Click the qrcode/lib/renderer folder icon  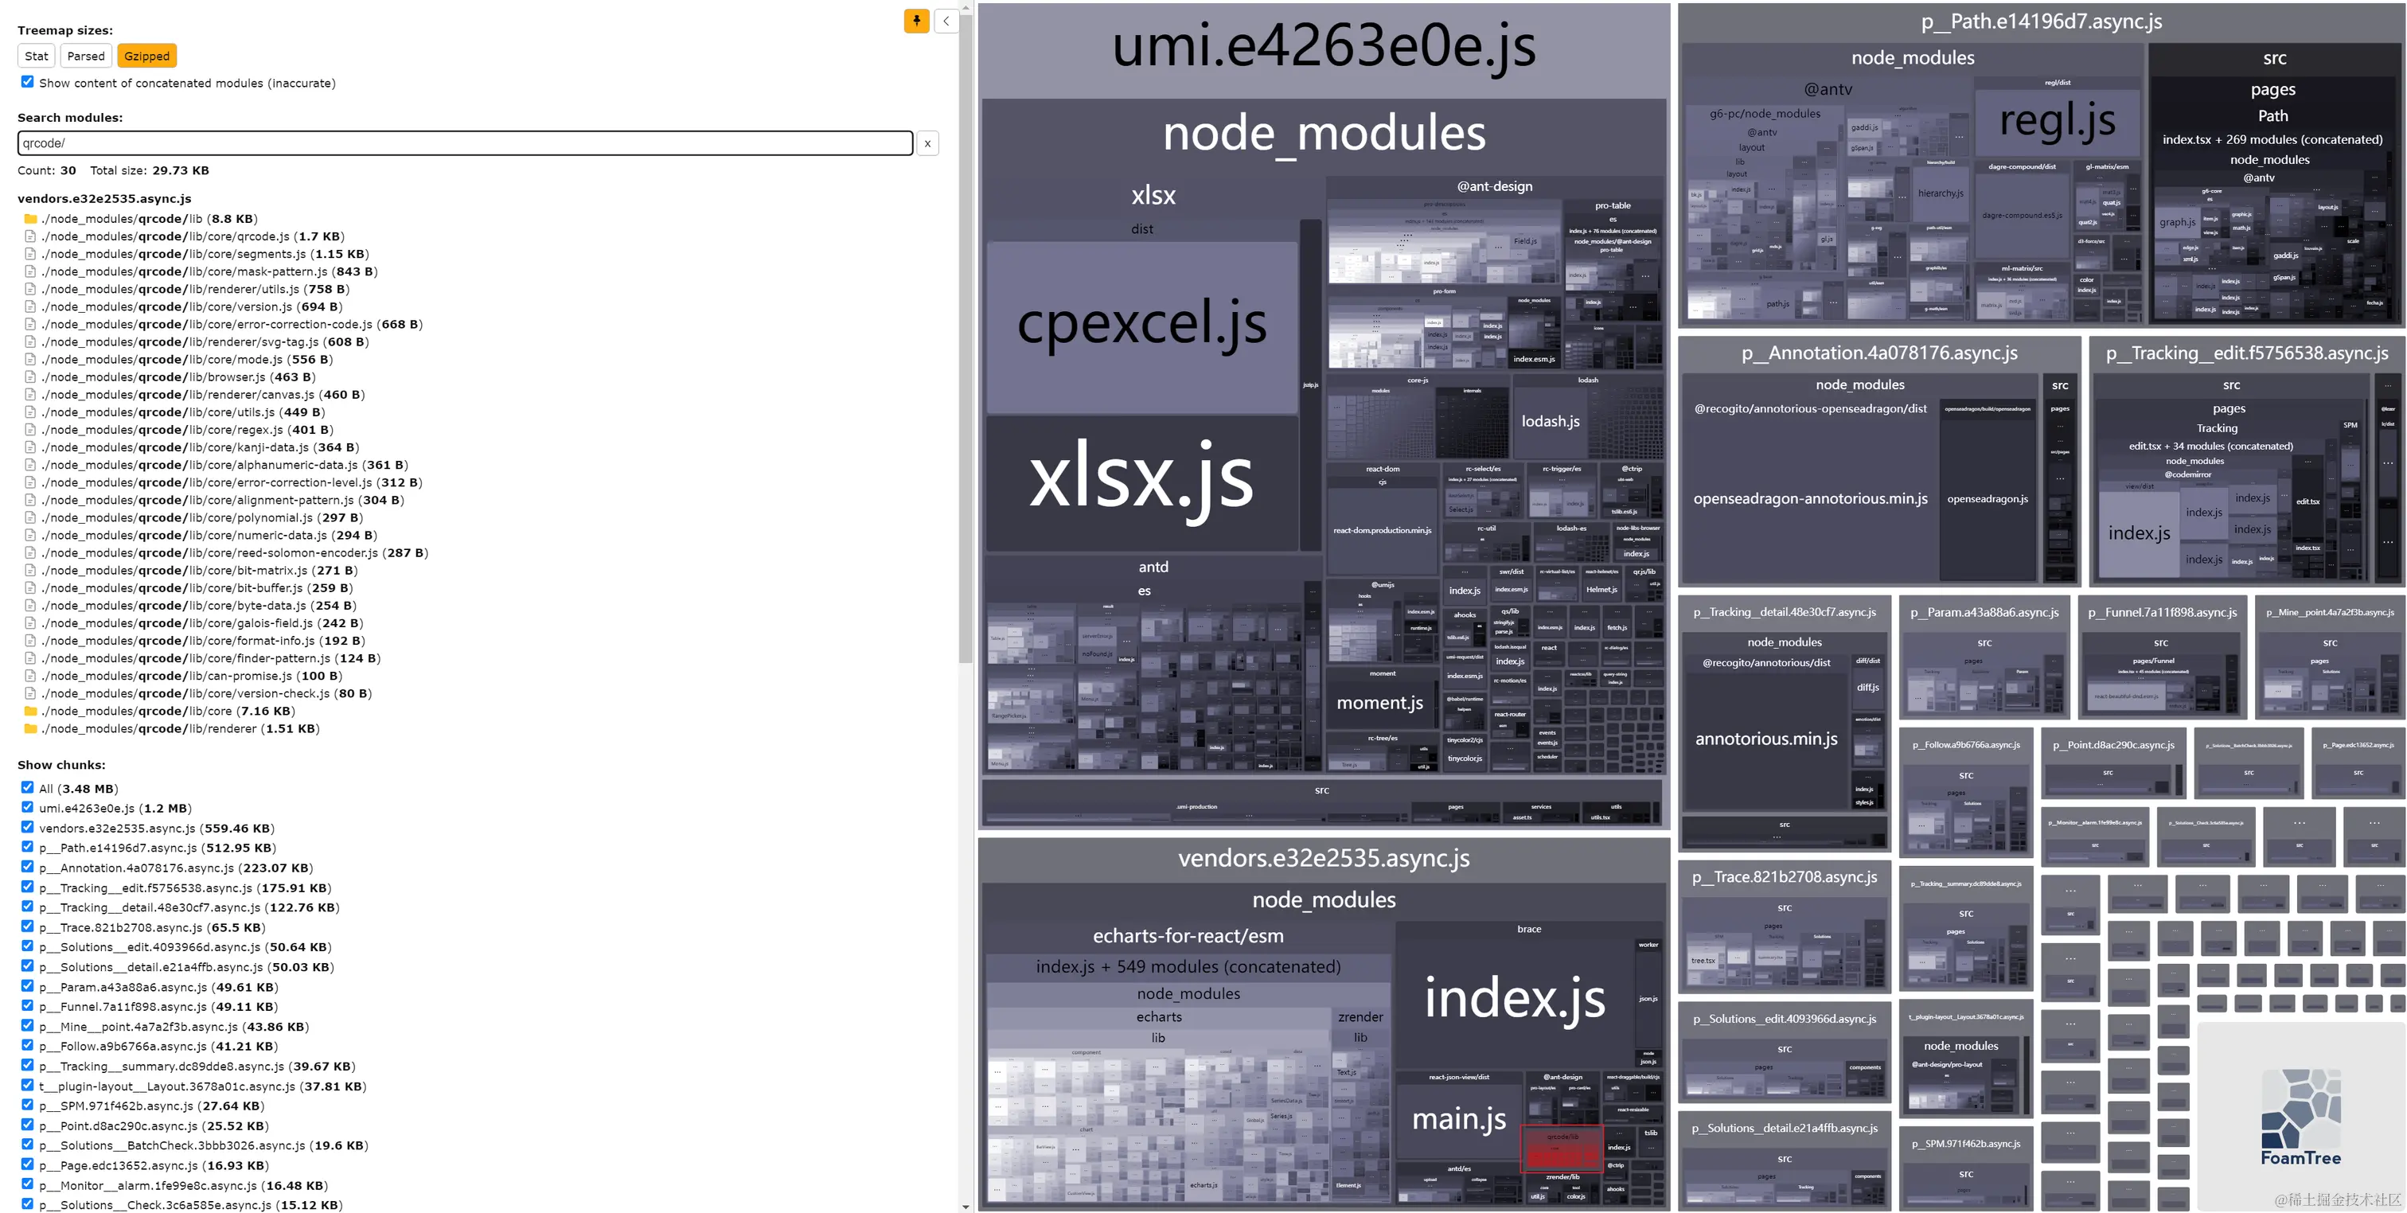pyautogui.click(x=30, y=729)
